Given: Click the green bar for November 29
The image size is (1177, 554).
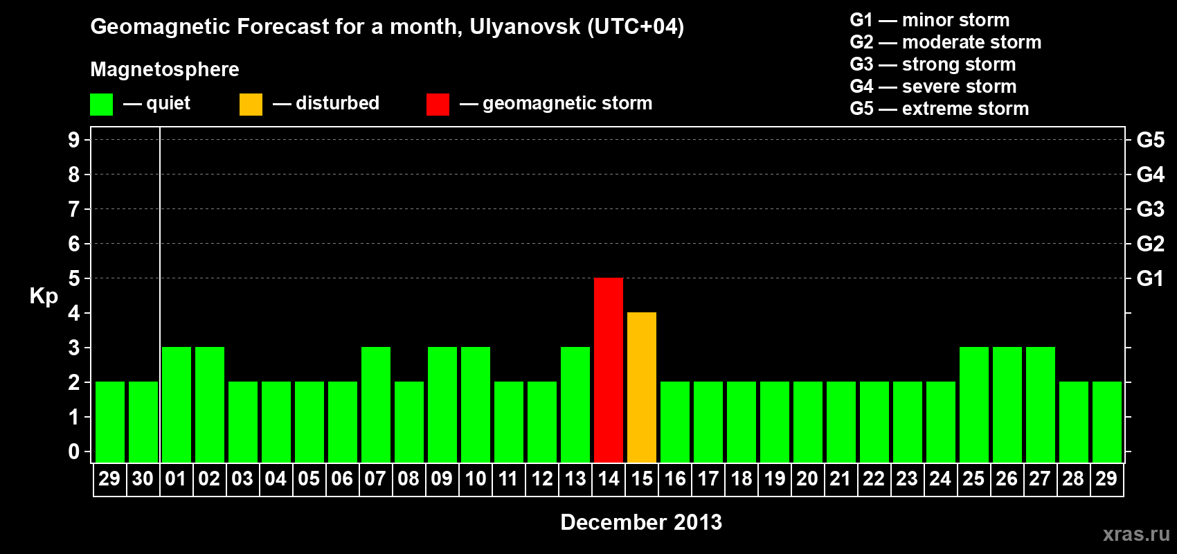Looking at the screenshot, I should point(110,422).
